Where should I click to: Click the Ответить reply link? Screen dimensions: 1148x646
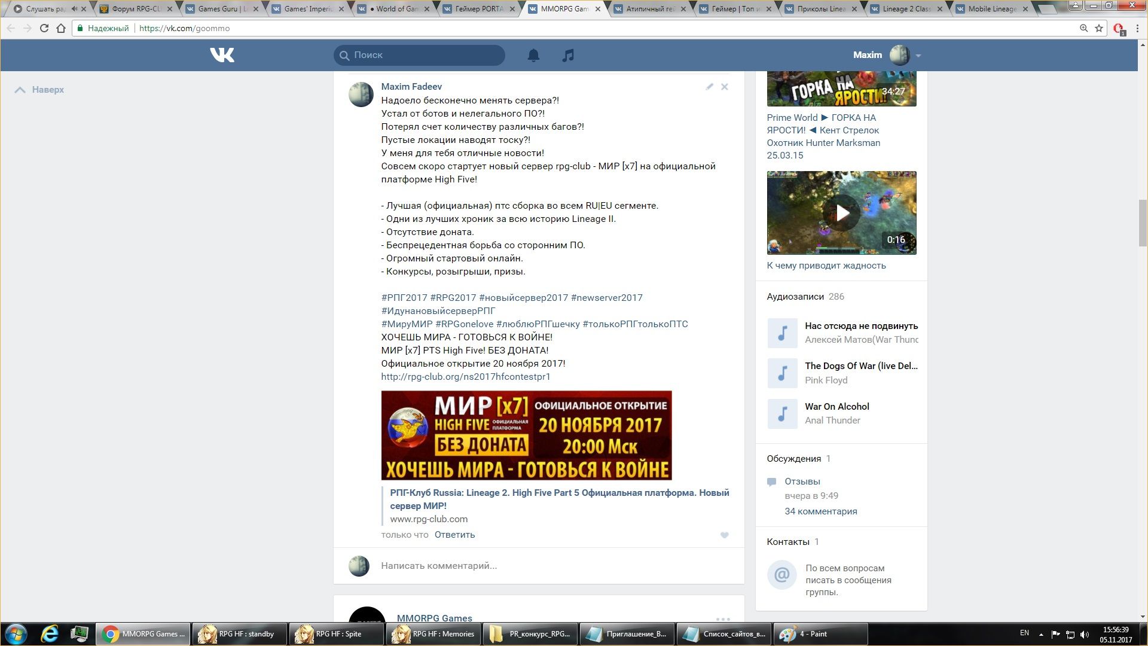[x=454, y=535]
